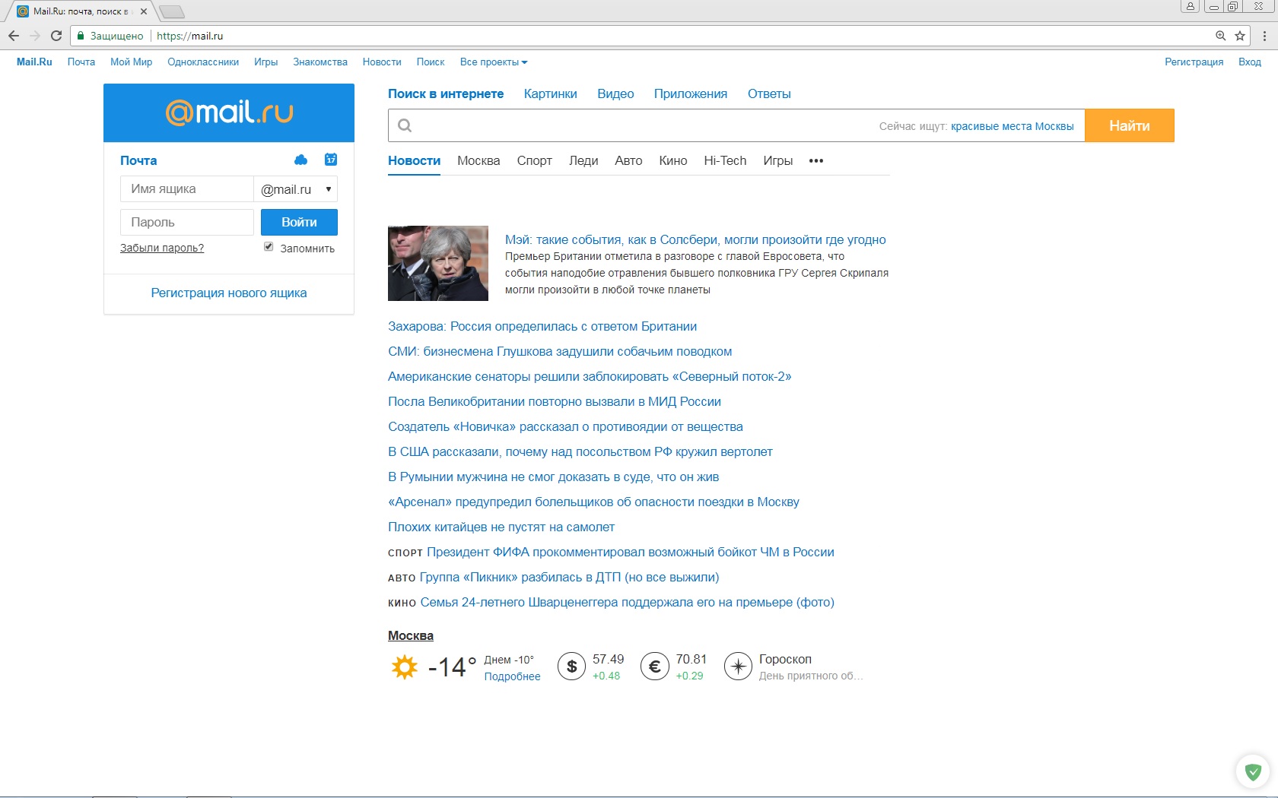Click the euro exchange rate icon
1278x798 pixels.
pyautogui.click(x=654, y=667)
